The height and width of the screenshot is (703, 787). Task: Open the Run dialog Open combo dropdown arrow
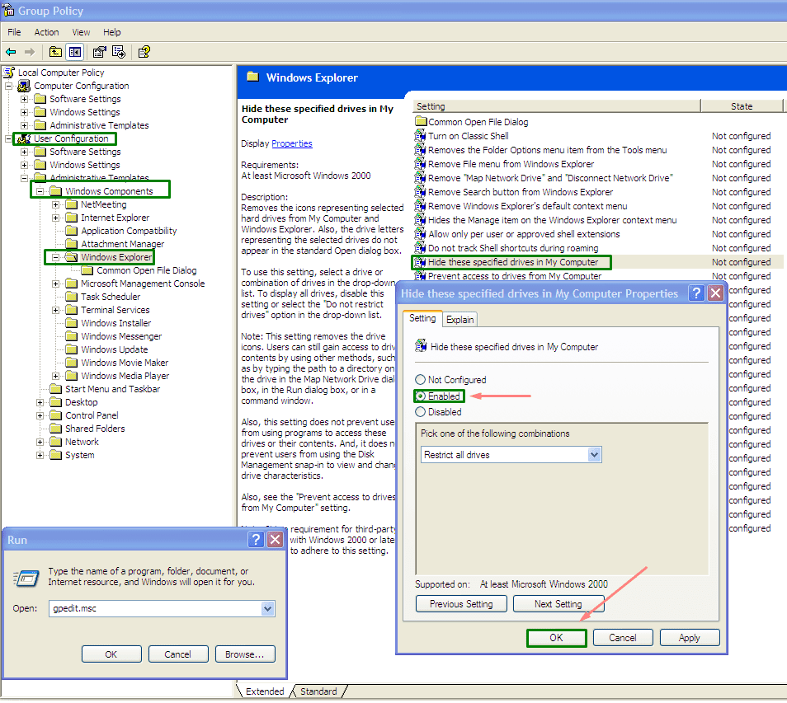click(268, 609)
